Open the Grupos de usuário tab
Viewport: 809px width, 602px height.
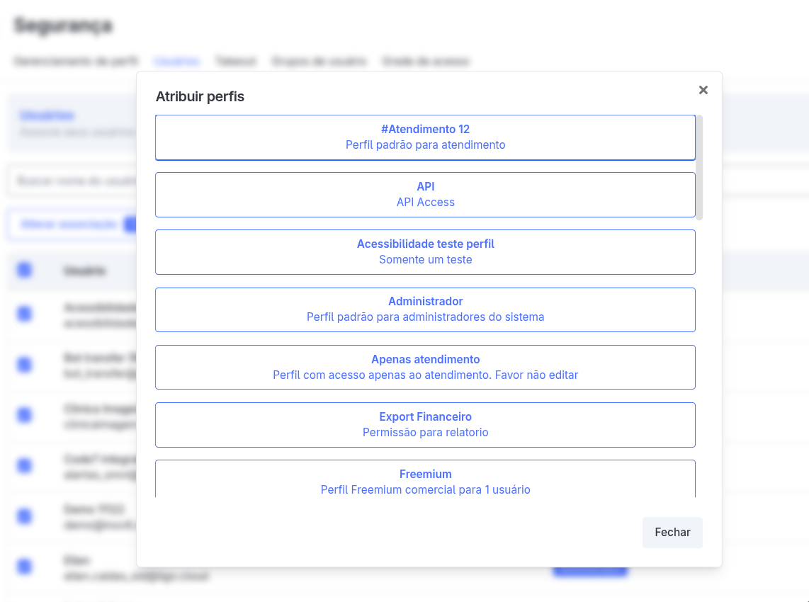click(319, 61)
